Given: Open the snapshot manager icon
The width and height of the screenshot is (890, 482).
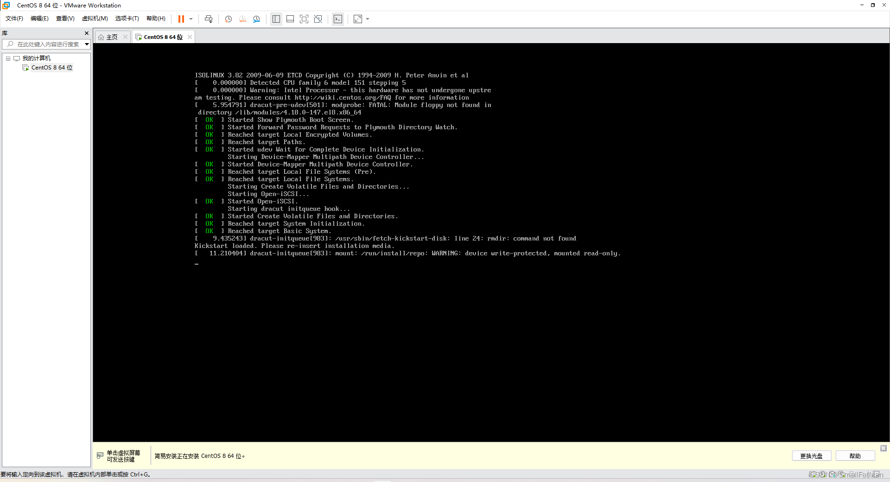Looking at the screenshot, I should coord(256,19).
